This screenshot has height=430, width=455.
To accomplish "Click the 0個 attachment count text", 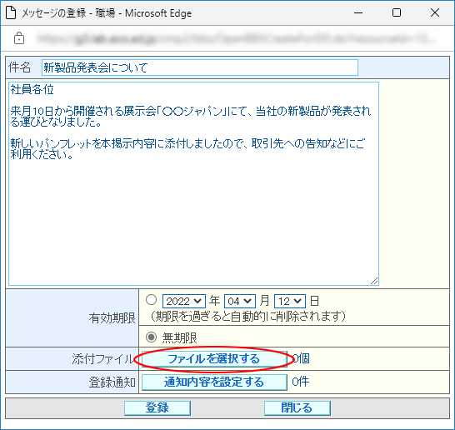I will [x=301, y=359].
